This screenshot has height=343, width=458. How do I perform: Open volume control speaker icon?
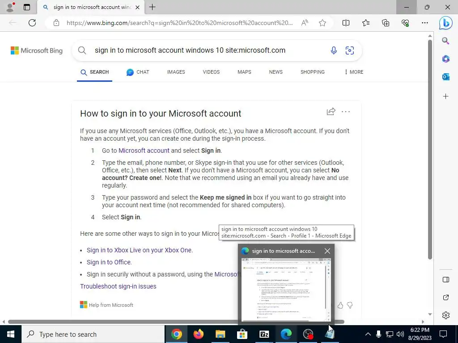click(x=400, y=334)
